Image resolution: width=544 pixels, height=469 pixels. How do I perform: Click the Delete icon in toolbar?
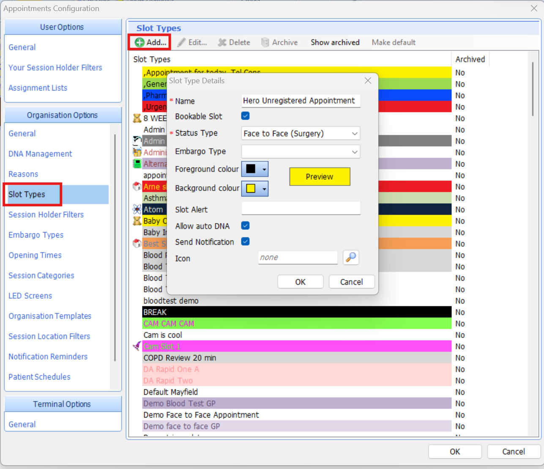tap(222, 42)
